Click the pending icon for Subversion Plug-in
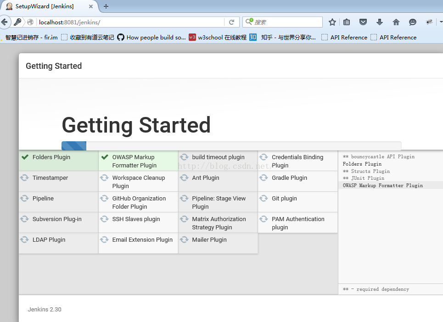 [x=25, y=219]
